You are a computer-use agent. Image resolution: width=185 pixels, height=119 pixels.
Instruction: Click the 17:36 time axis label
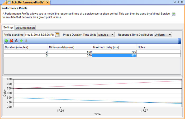[60, 111]
